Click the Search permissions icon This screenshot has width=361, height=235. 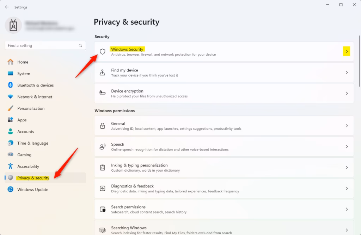tap(103, 209)
